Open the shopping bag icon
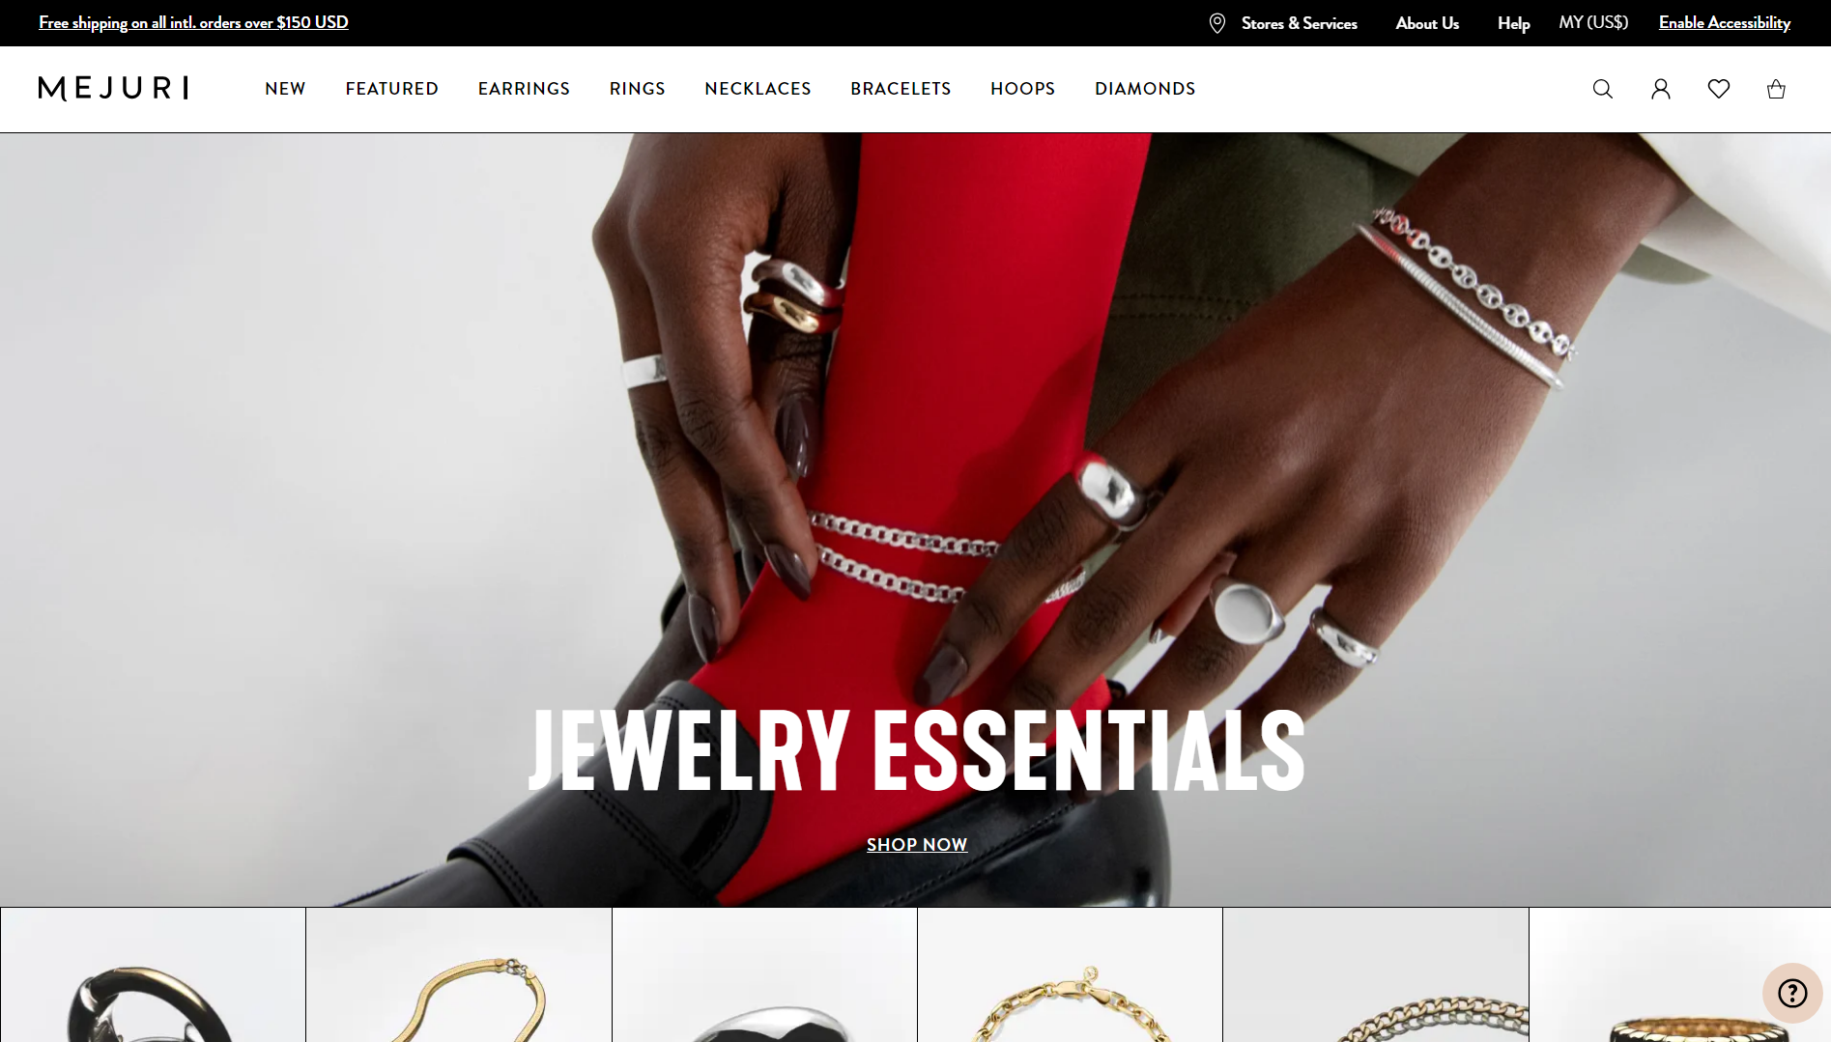1831x1042 pixels. (1776, 89)
